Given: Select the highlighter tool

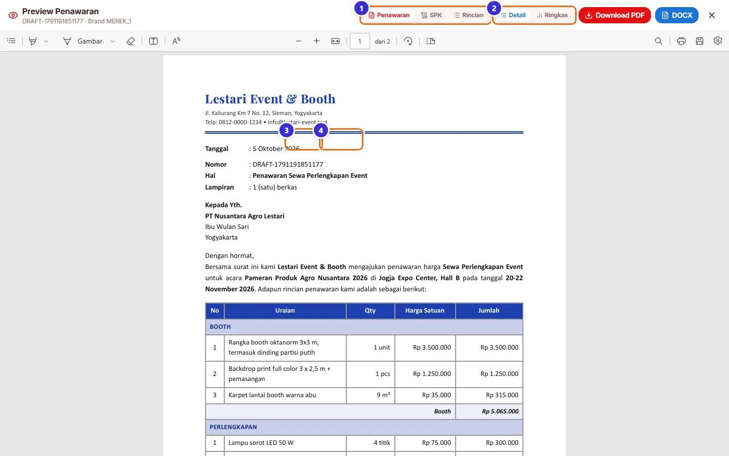Looking at the screenshot, I should click(x=33, y=41).
